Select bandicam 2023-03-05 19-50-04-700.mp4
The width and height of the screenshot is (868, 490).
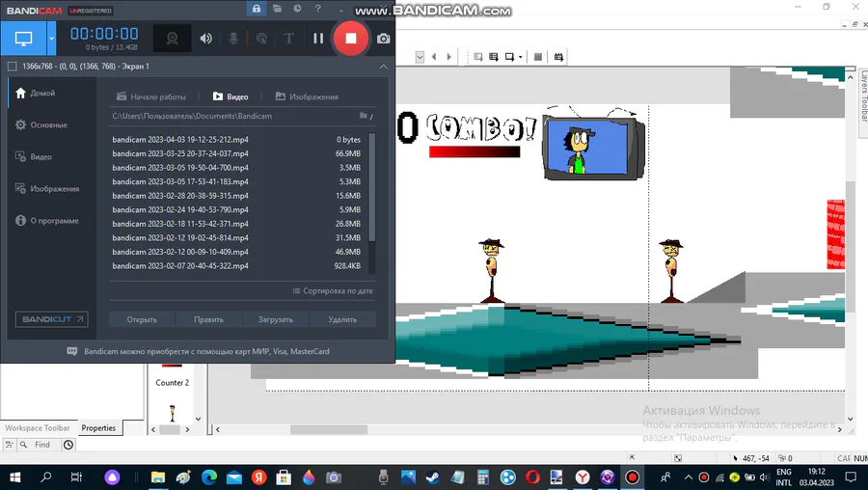tap(236, 168)
